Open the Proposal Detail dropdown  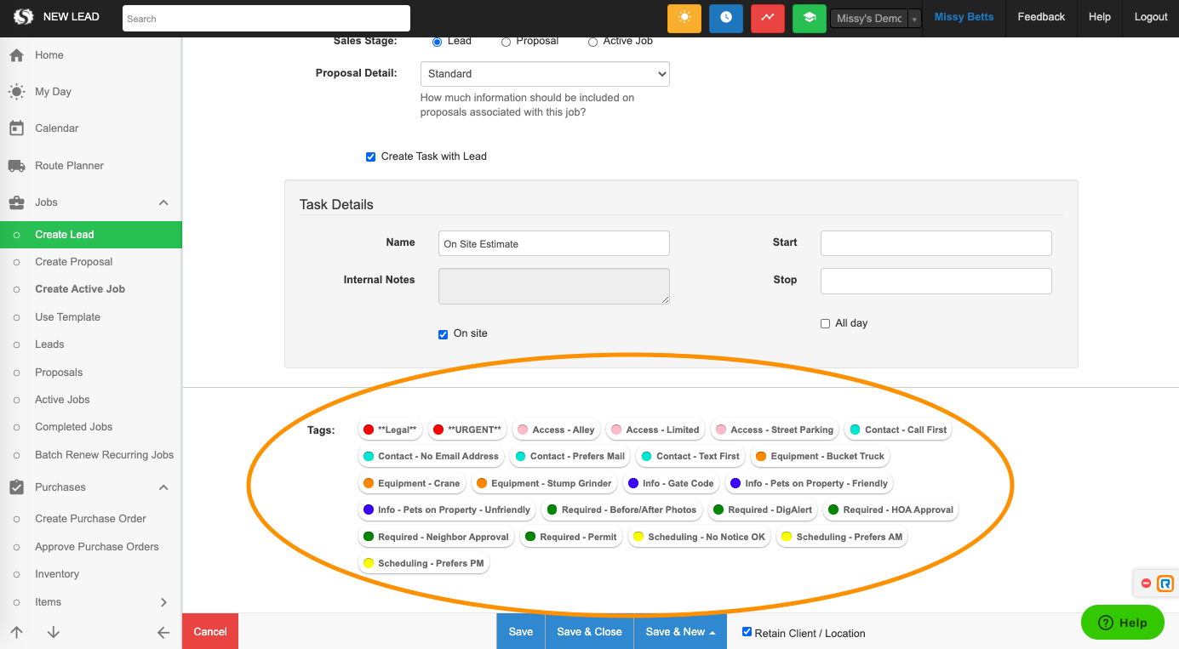tap(545, 74)
